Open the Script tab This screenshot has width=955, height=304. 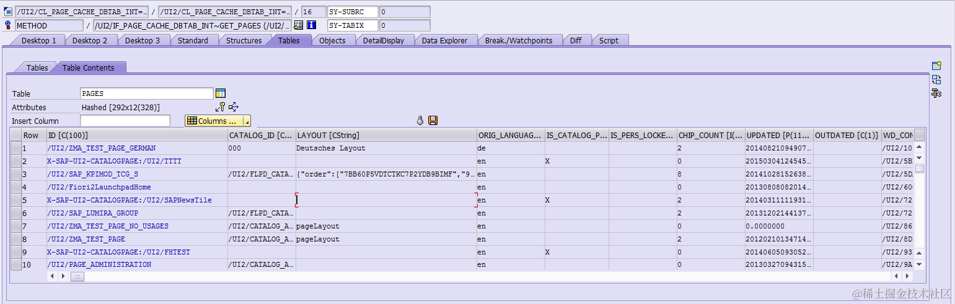pos(609,40)
